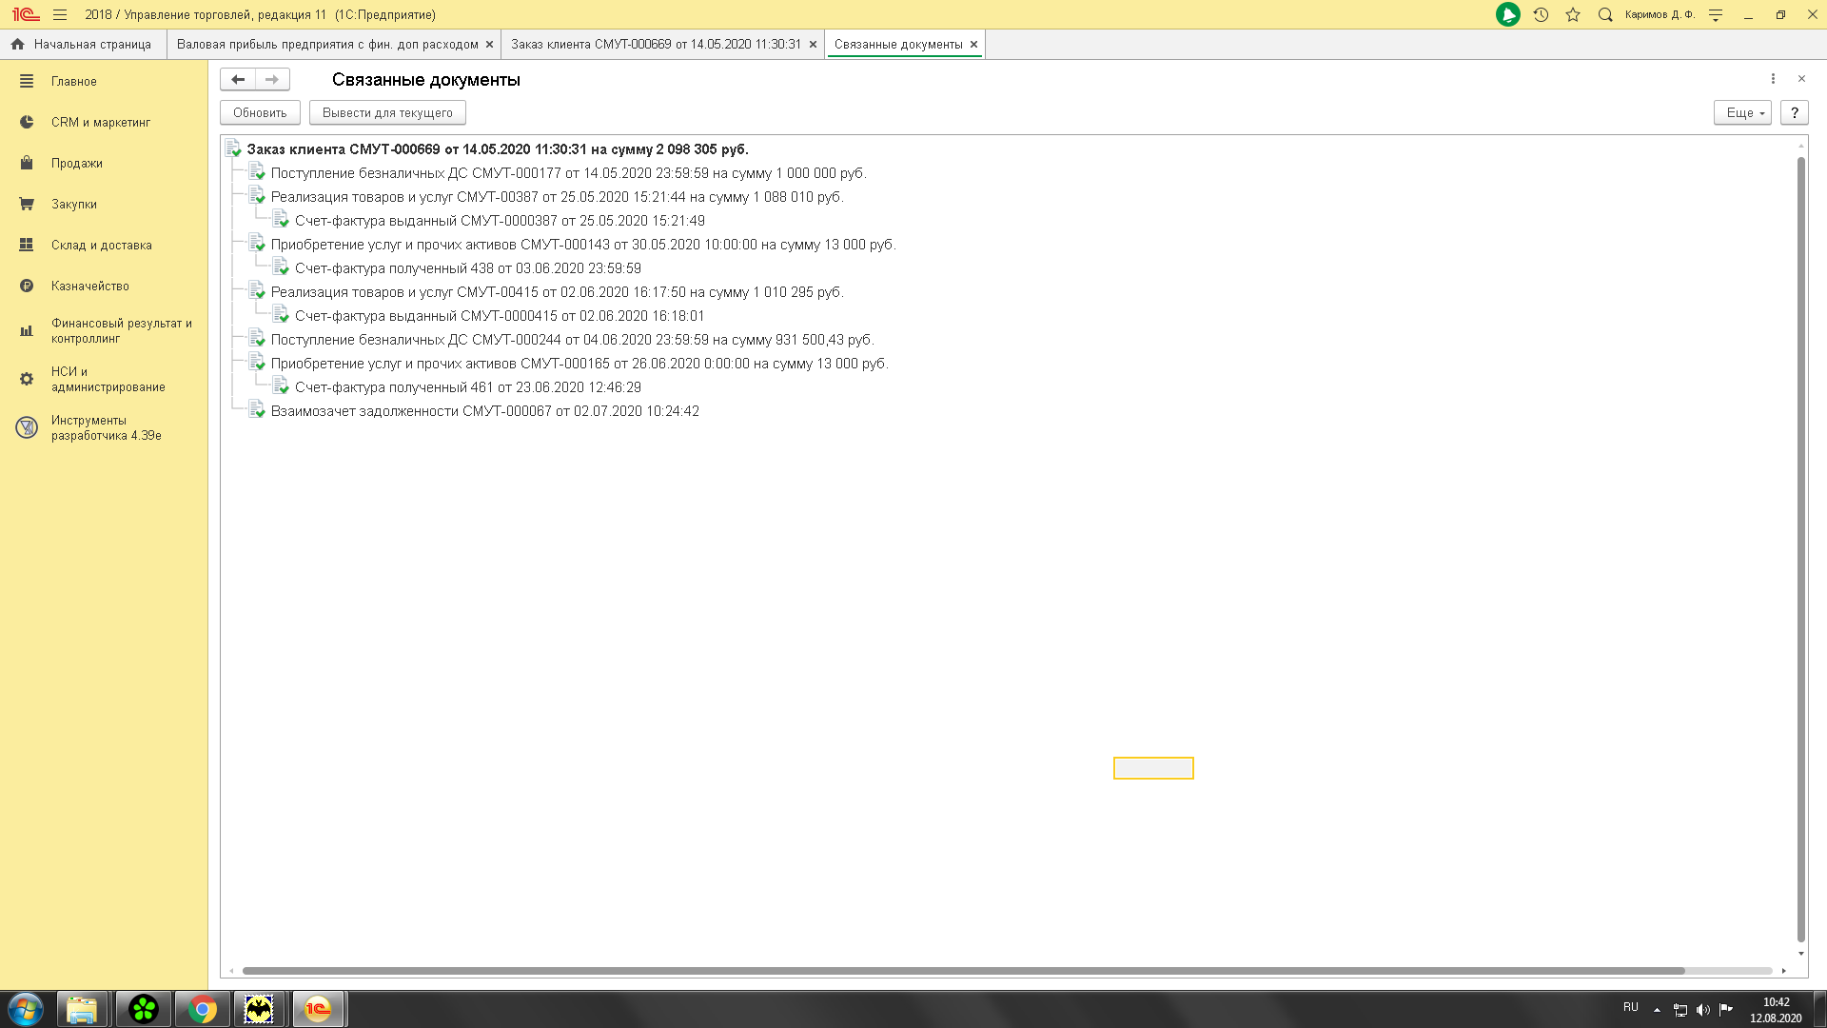
Task: Click the search magnifier icon
Action: pos(1605,14)
